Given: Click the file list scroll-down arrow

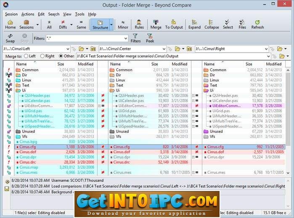Looking at the screenshot, I should coord(288,173).
